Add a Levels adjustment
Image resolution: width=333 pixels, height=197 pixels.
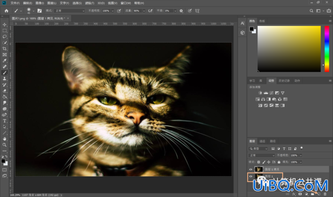click(266, 93)
